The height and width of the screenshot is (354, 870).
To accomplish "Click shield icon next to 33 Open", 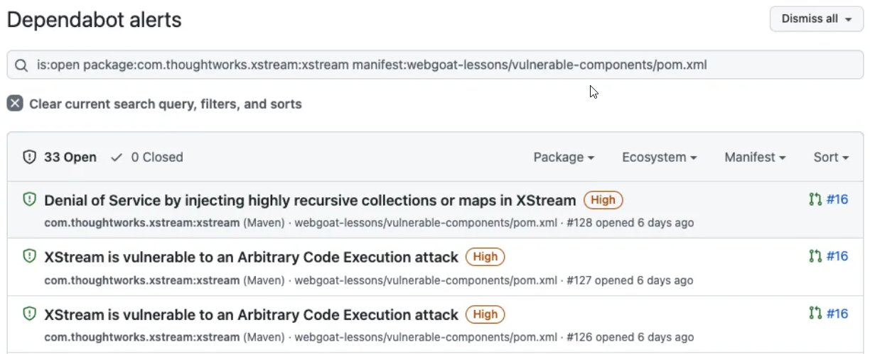I will point(29,157).
